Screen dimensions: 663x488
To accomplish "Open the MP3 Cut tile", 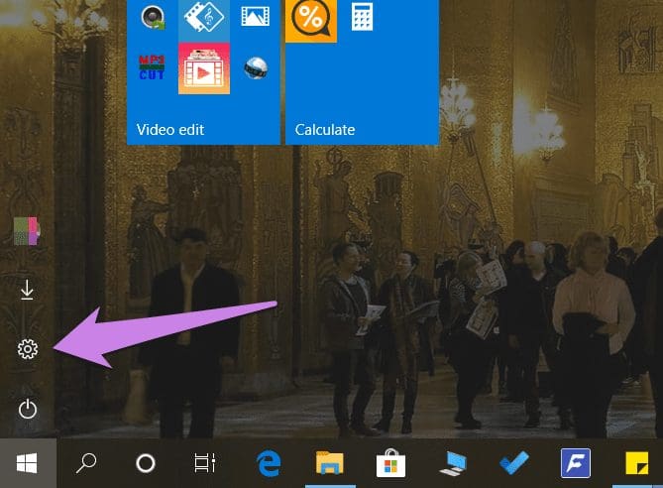I will click(153, 67).
